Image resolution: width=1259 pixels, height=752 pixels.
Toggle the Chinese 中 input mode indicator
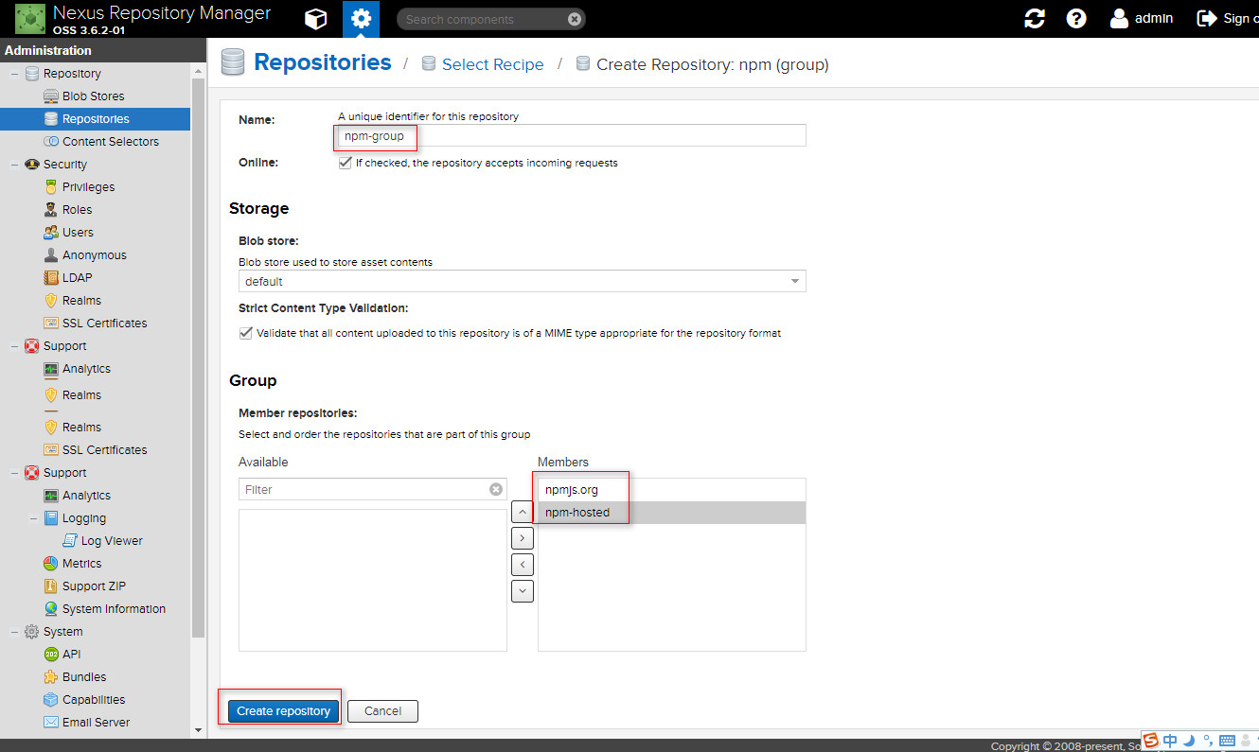tap(1171, 741)
